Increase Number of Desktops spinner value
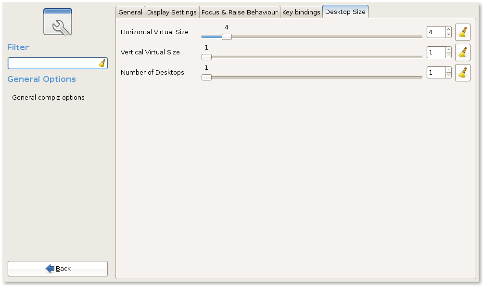Screen dimensions: 483x286 448,70
